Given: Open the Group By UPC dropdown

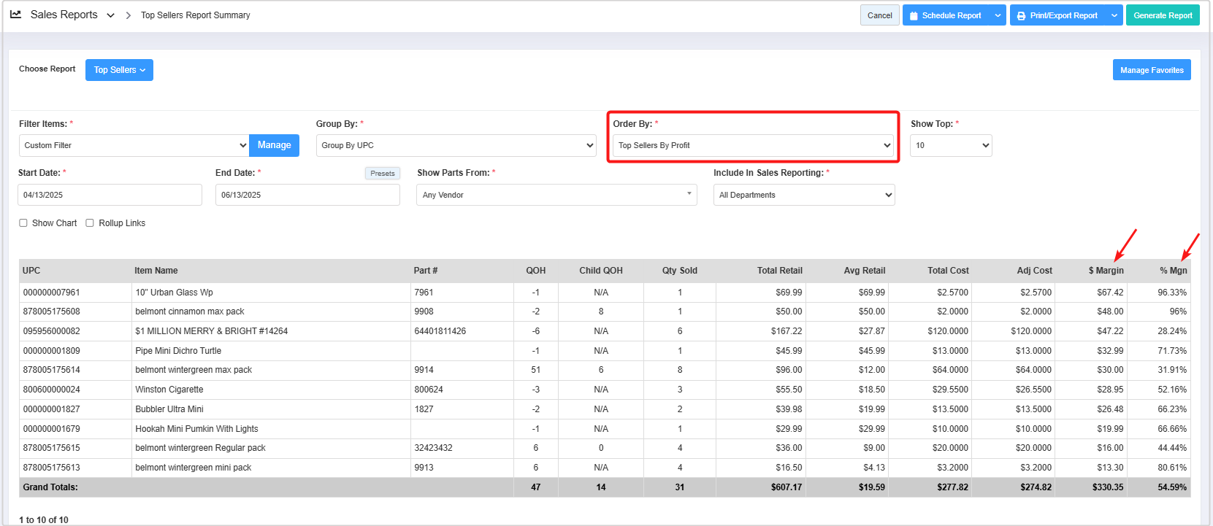Looking at the screenshot, I should point(456,145).
